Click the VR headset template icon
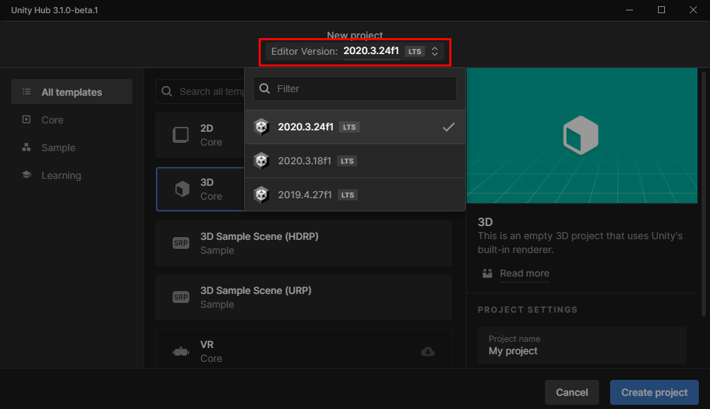This screenshot has width=710, height=409. click(x=180, y=351)
